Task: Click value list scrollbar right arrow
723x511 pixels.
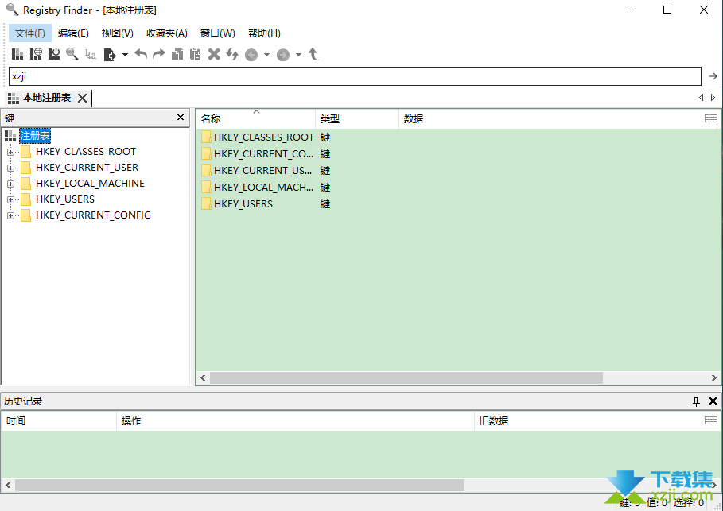Action: [713, 377]
